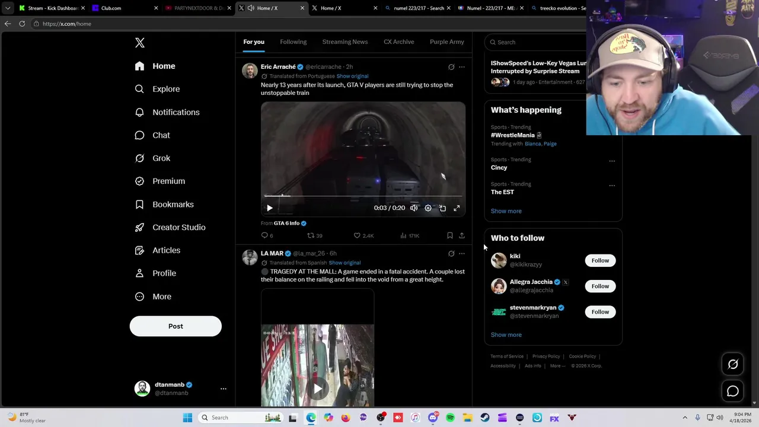Open Grok from the sidebar
The image size is (759, 427).
pyautogui.click(x=153, y=158)
